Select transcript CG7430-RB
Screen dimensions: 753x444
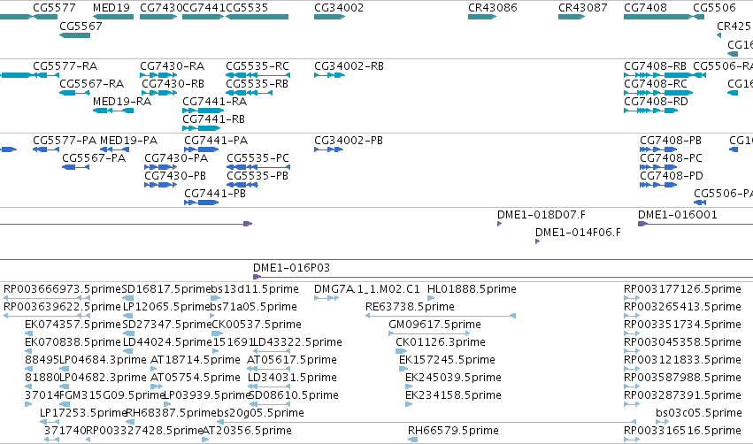[159, 93]
